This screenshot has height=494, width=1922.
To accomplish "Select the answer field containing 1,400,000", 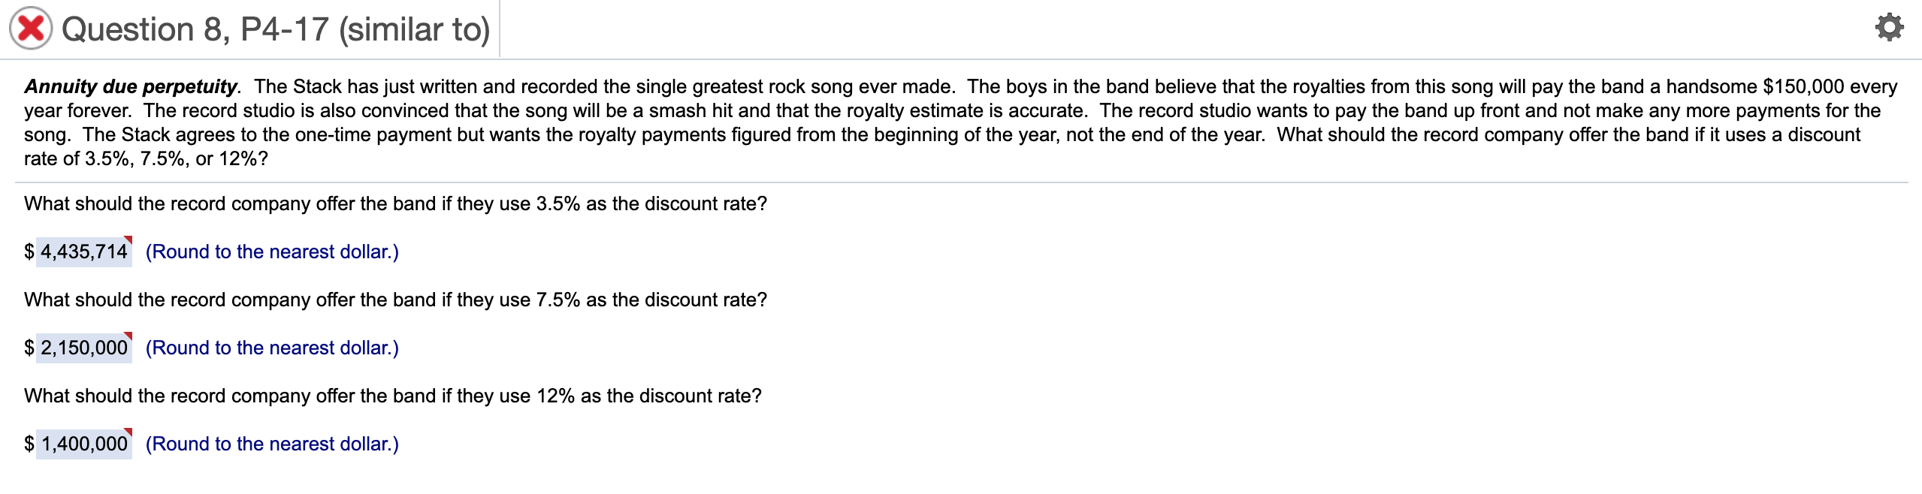I will click(x=84, y=444).
